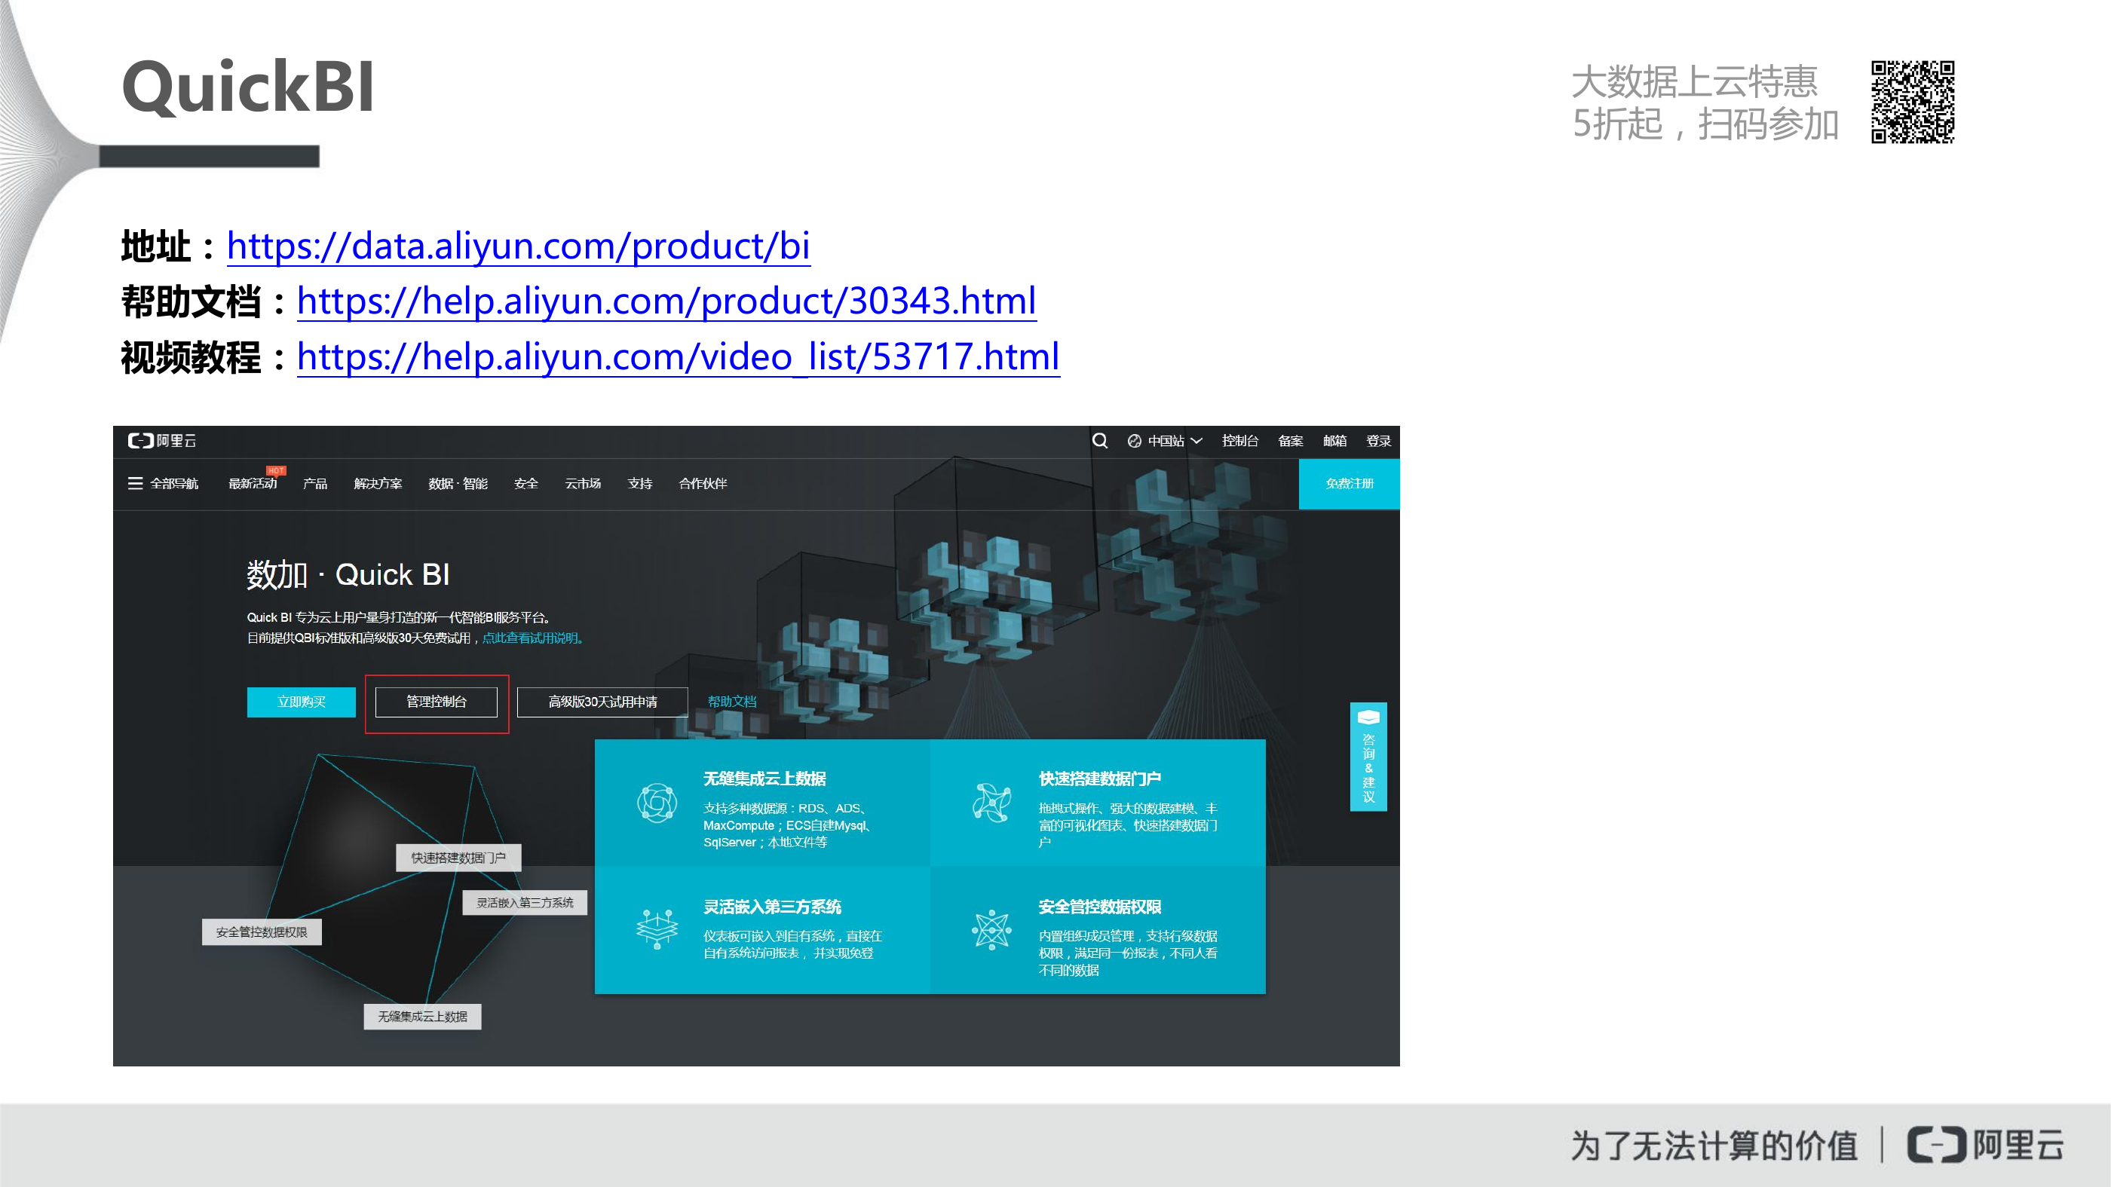Image resolution: width=2111 pixels, height=1187 pixels.
Task: Click the 快速搭建数据门户 feature icon
Action: [991, 803]
